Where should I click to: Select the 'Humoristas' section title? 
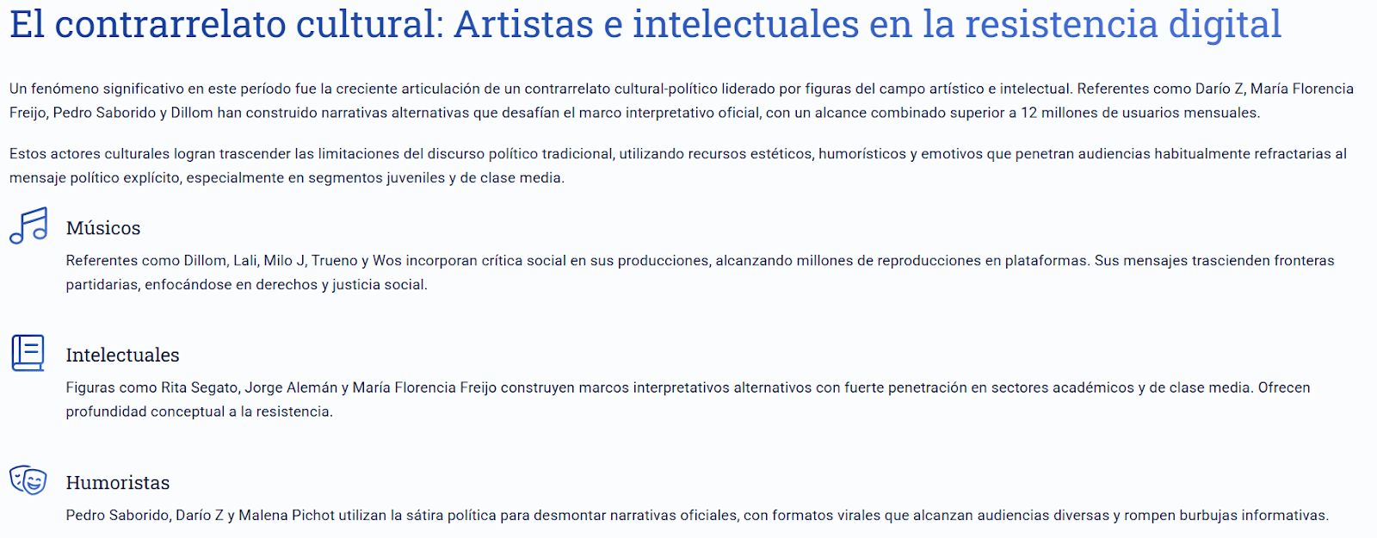(x=118, y=483)
